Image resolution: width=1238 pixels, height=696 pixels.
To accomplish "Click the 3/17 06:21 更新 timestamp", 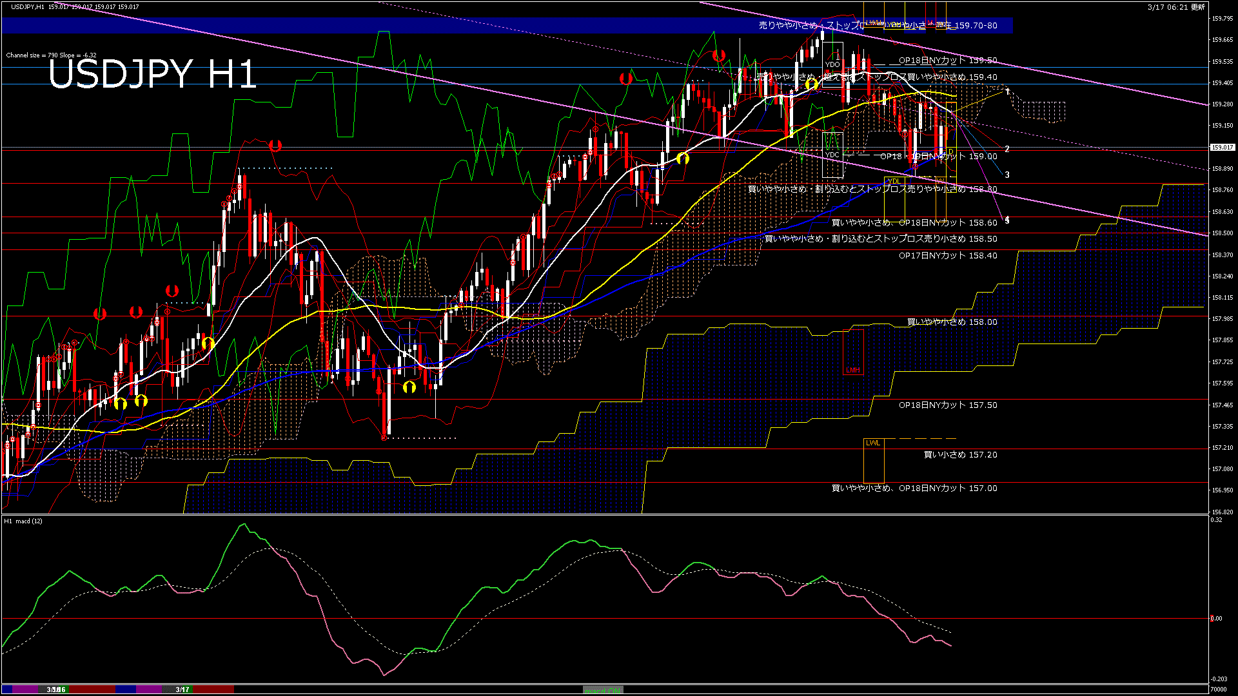I will (x=1175, y=7).
